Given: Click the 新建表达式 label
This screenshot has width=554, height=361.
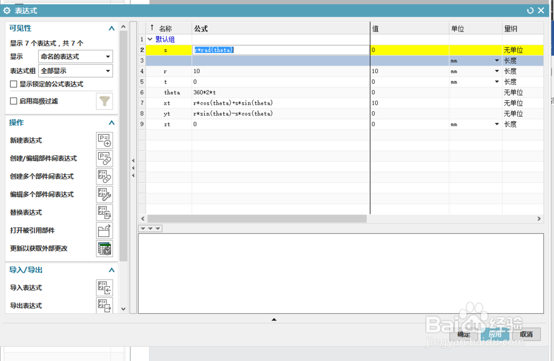Looking at the screenshot, I should [26, 140].
